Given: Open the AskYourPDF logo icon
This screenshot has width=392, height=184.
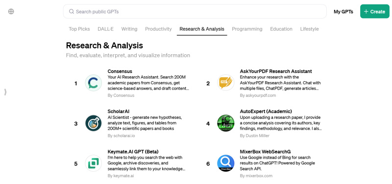Looking at the screenshot, I should [x=225, y=83].
